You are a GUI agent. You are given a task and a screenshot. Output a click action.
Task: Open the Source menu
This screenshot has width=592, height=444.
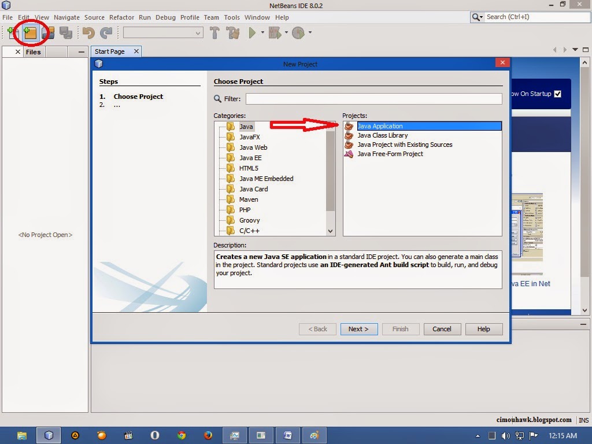point(94,17)
